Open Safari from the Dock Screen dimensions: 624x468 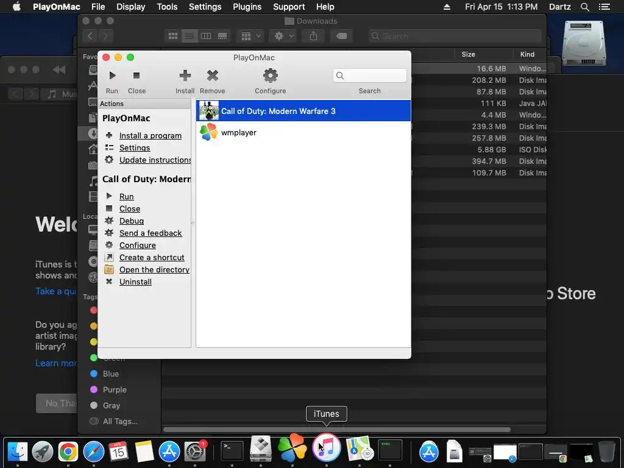point(93,452)
